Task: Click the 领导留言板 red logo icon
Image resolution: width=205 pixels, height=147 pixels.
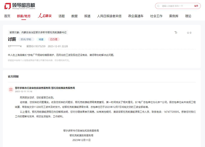Action: point(8,6)
